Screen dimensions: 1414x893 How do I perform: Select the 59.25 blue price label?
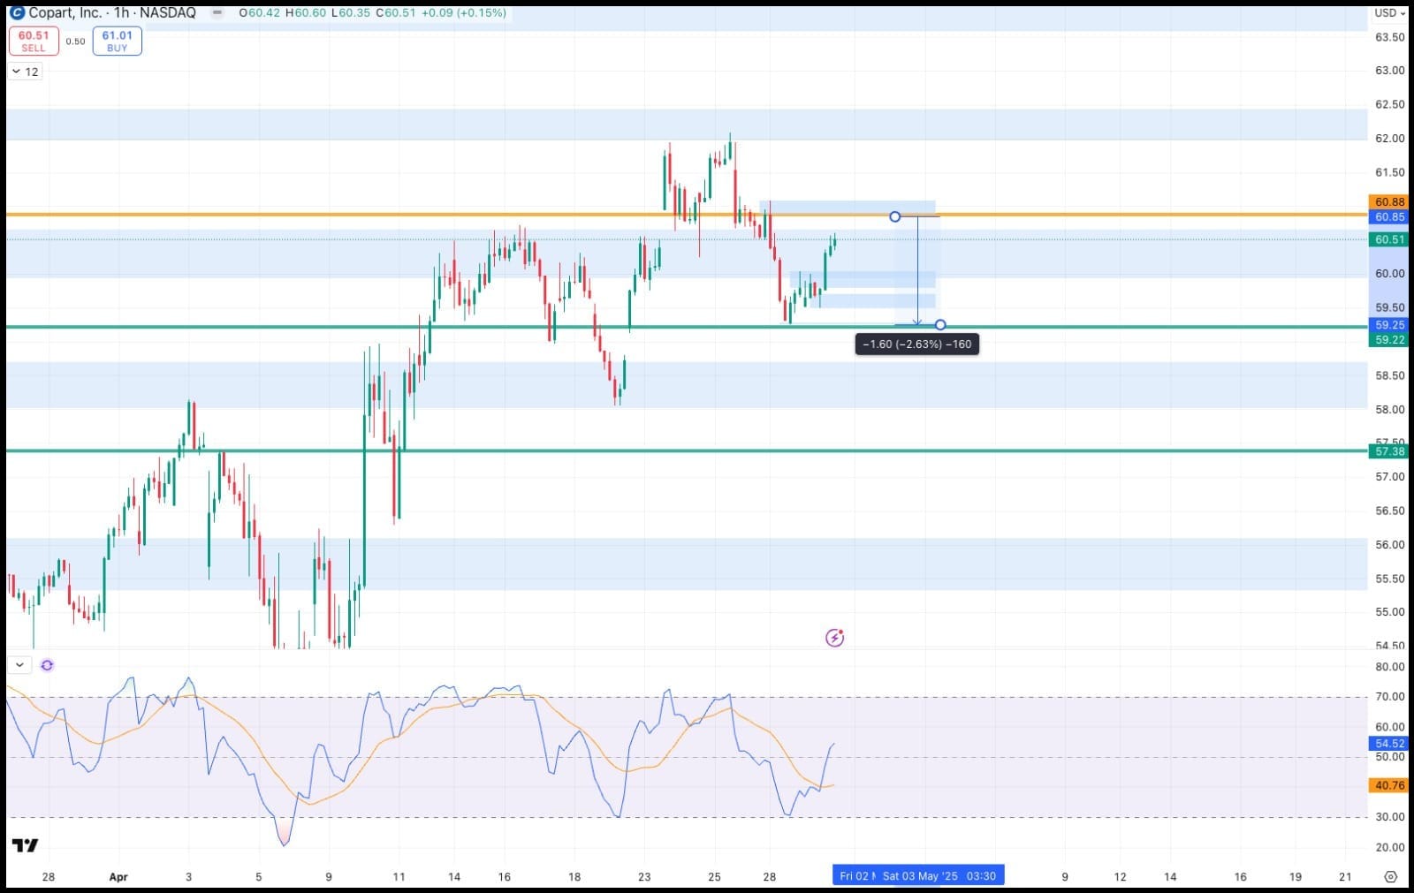[x=1389, y=325]
